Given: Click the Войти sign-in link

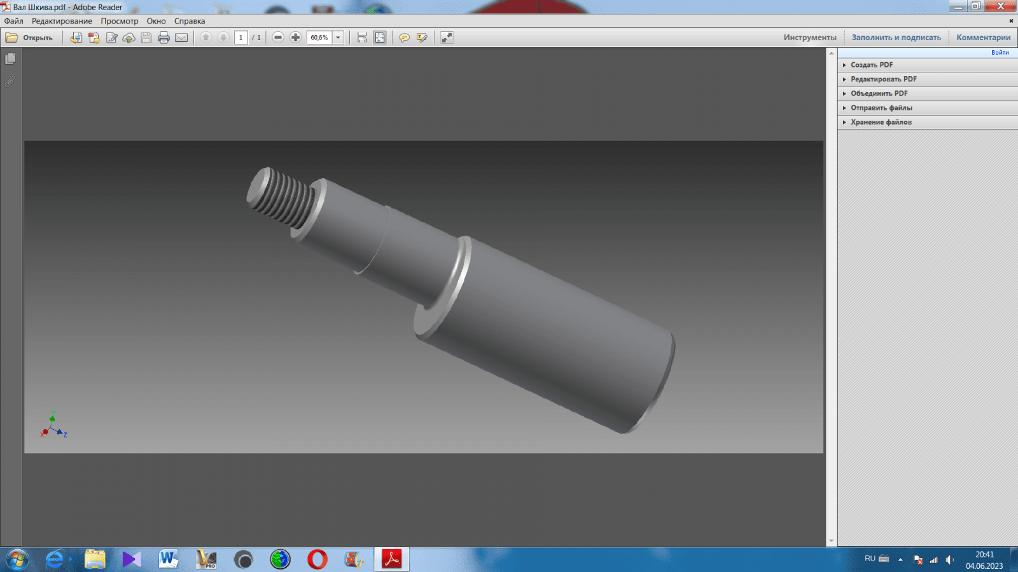Looking at the screenshot, I should (x=1000, y=53).
